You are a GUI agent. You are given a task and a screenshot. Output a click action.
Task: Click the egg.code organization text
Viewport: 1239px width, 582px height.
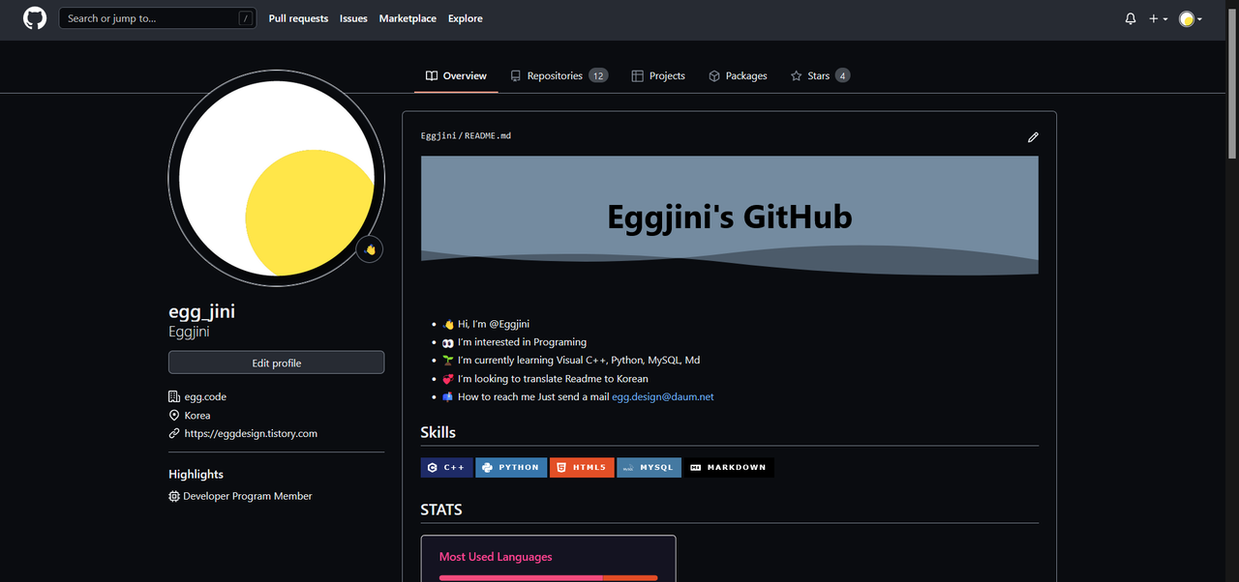tap(205, 396)
